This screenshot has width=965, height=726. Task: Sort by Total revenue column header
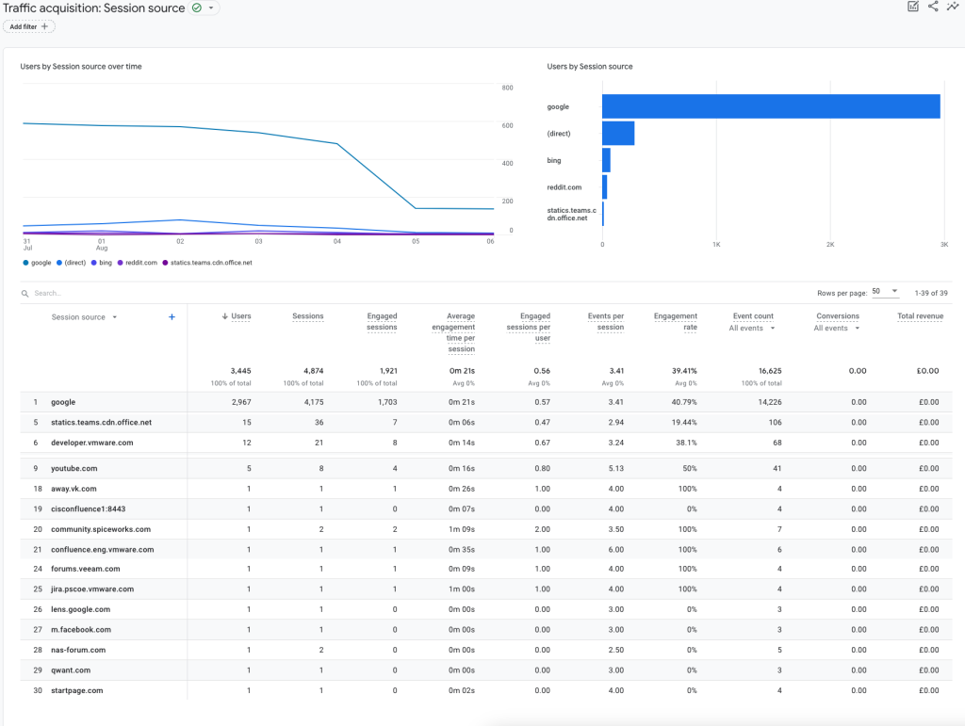[x=920, y=316]
